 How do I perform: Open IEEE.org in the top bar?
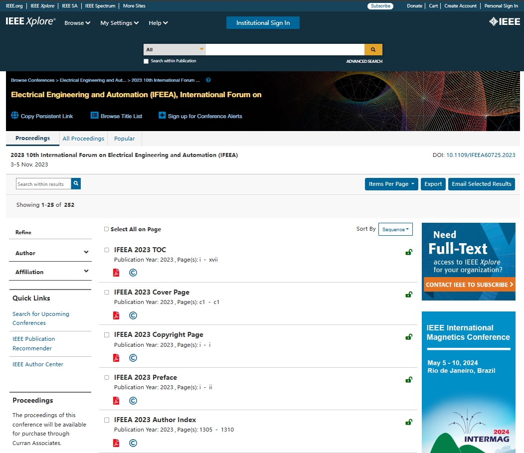coord(14,5)
